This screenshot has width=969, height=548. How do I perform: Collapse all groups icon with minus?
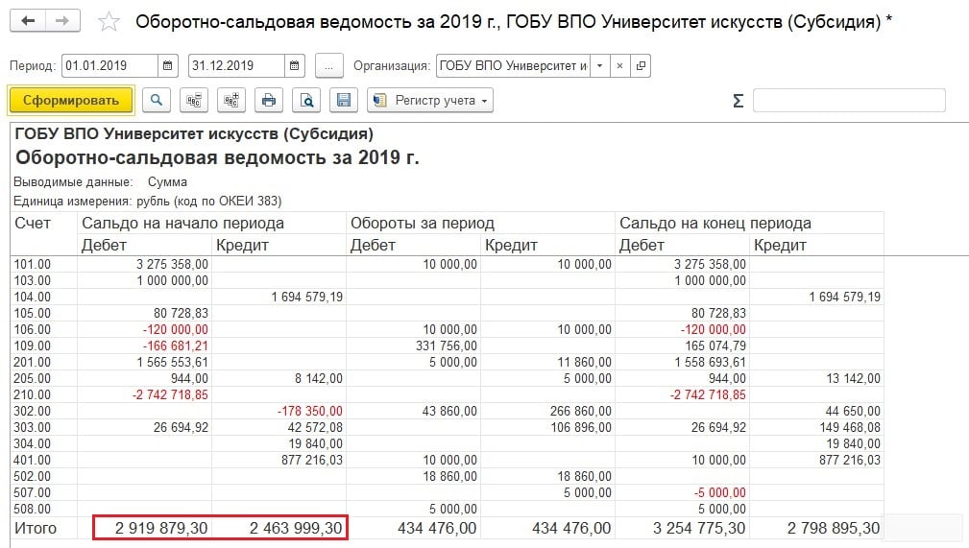click(193, 100)
